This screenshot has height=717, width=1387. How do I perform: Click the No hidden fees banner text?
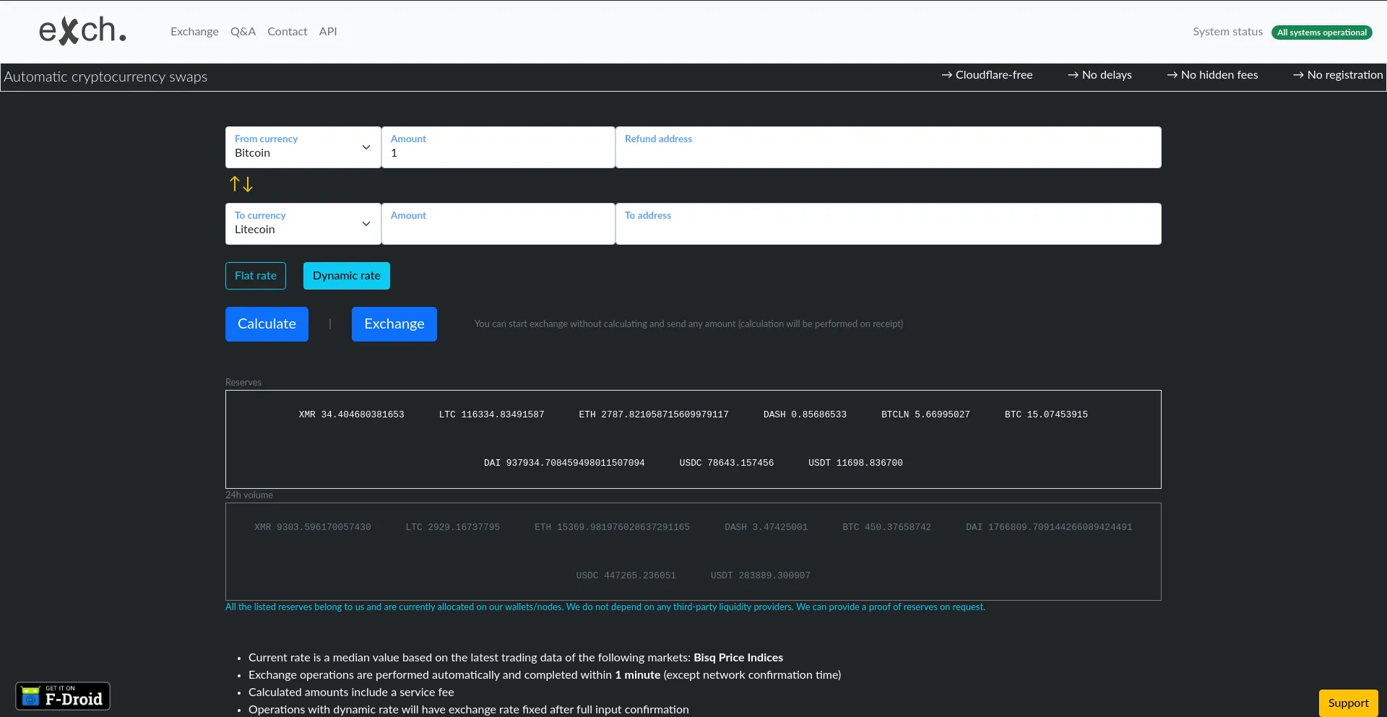click(1212, 75)
